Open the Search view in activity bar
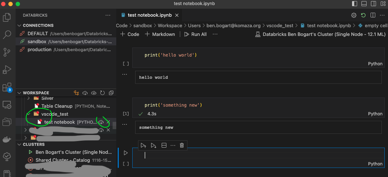Viewport: 388px width, 177px height. click(x=7, y=34)
